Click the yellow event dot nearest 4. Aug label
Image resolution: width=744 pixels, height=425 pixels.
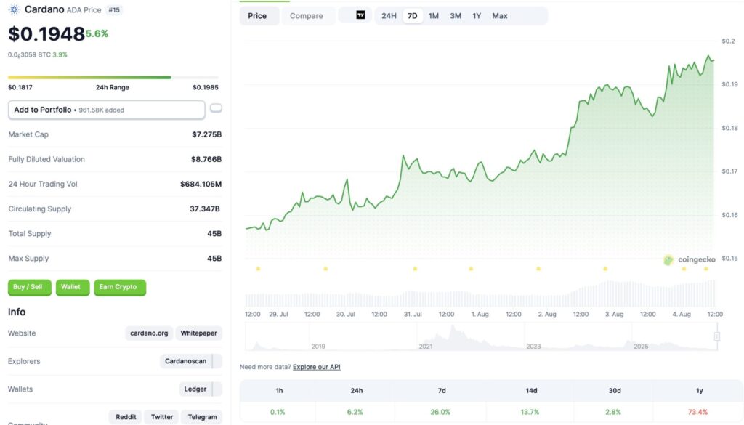click(684, 269)
